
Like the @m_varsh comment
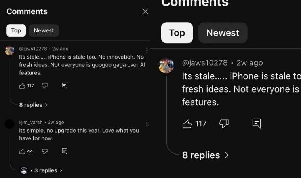[22, 151]
